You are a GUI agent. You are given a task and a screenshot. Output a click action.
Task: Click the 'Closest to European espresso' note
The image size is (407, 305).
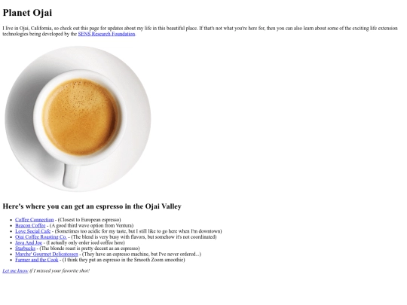(x=89, y=220)
